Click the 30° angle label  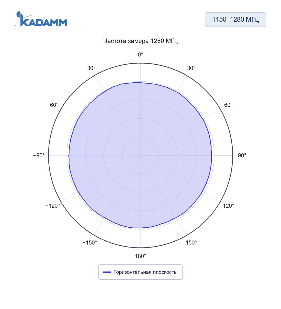point(191,68)
